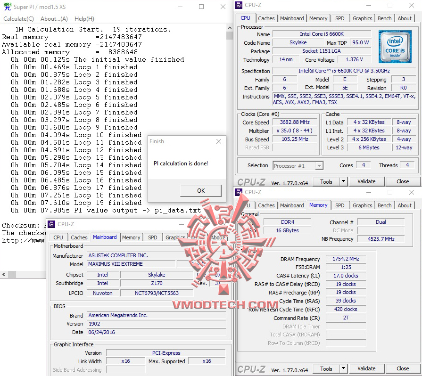The height and width of the screenshot is (376, 422).
Task: Expand Tools dropdown arrow in top CPU-Z window
Action: (x=343, y=181)
